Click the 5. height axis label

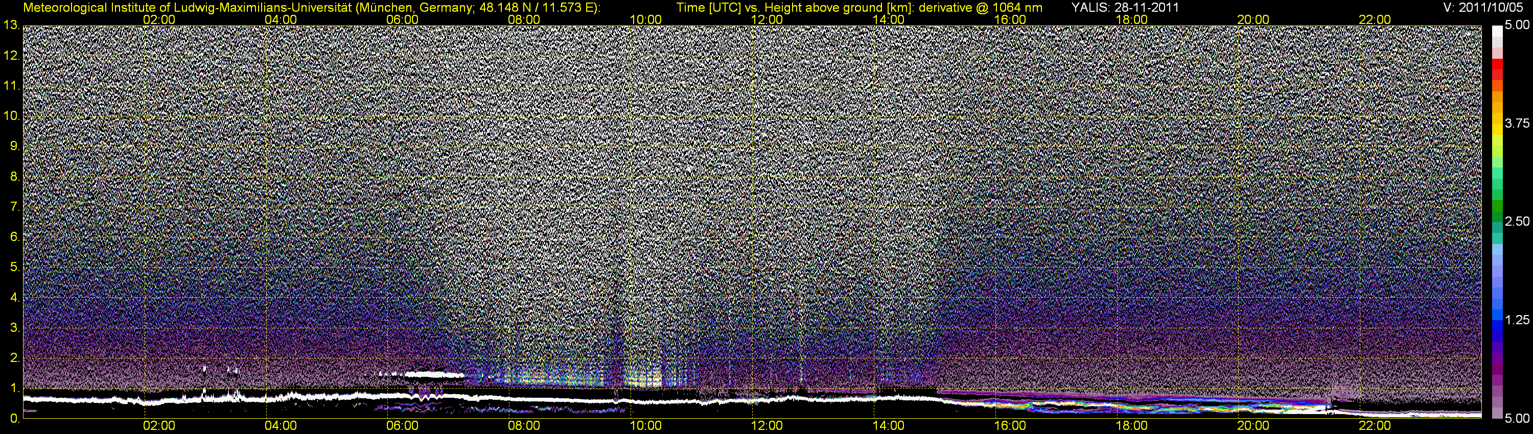[x=14, y=267]
